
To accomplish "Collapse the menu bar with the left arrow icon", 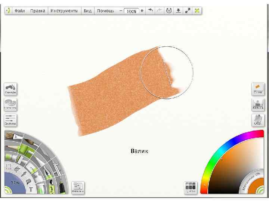I will (x=8, y=10).
